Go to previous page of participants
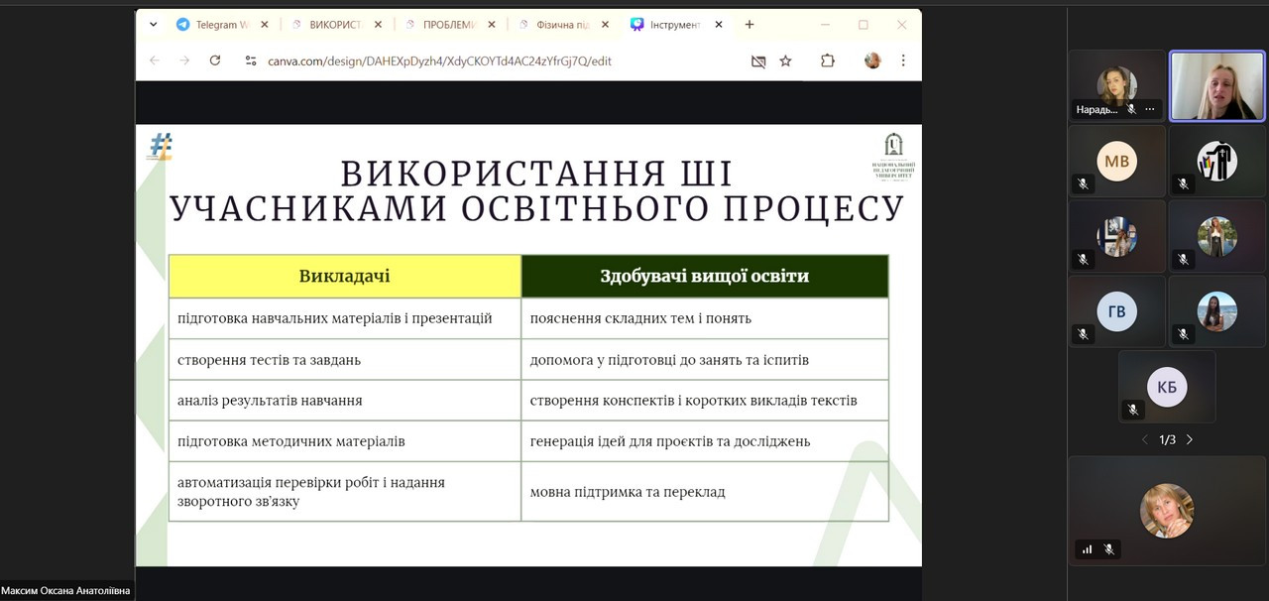The height and width of the screenshot is (601, 1269). [x=1144, y=439]
